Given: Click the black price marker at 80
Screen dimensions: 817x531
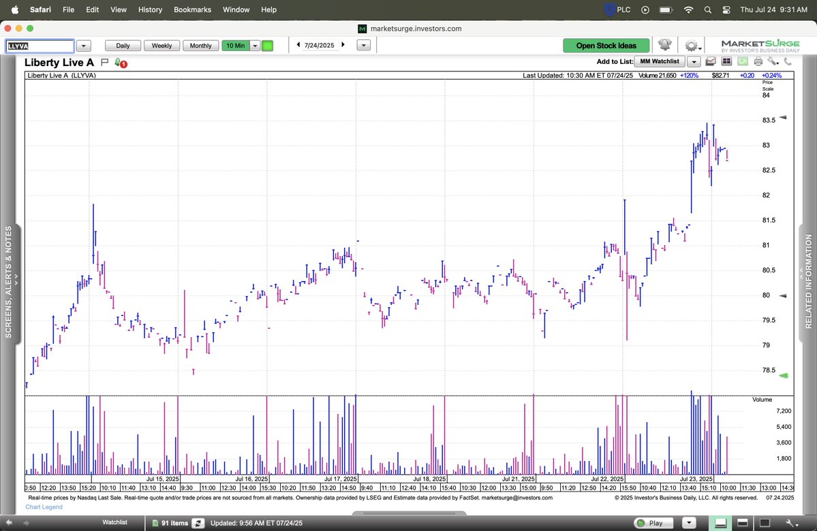Looking at the screenshot, I should tap(783, 295).
